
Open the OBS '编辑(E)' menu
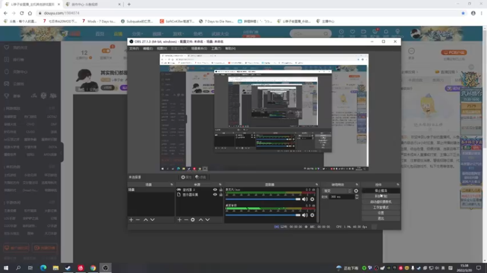click(147, 49)
